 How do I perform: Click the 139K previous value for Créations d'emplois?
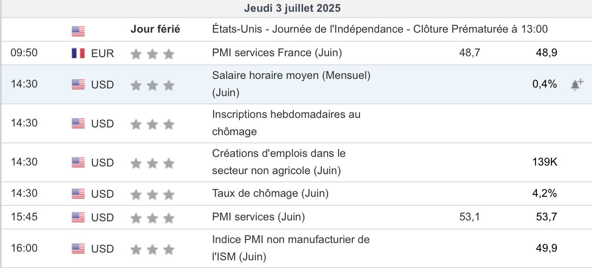point(544,162)
